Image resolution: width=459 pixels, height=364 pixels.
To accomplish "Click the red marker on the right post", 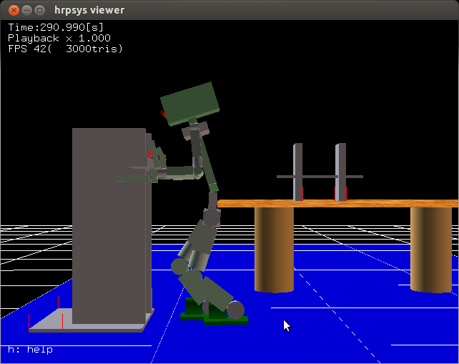I will [340, 193].
